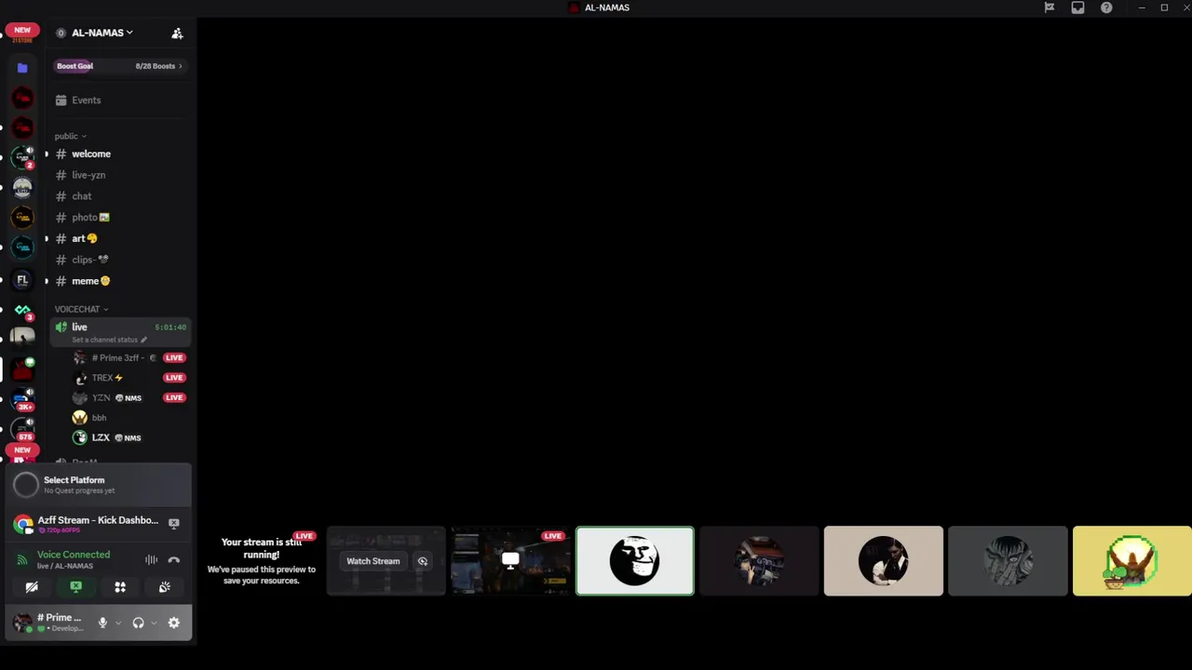Click the pop-out icon beside Watch Stream
This screenshot has height=670, width=1192.
click(x=423, y=561)
